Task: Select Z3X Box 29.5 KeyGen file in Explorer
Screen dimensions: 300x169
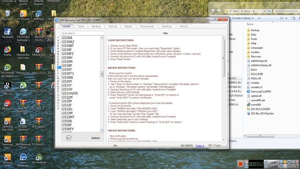Action: (x=261, y=114)
